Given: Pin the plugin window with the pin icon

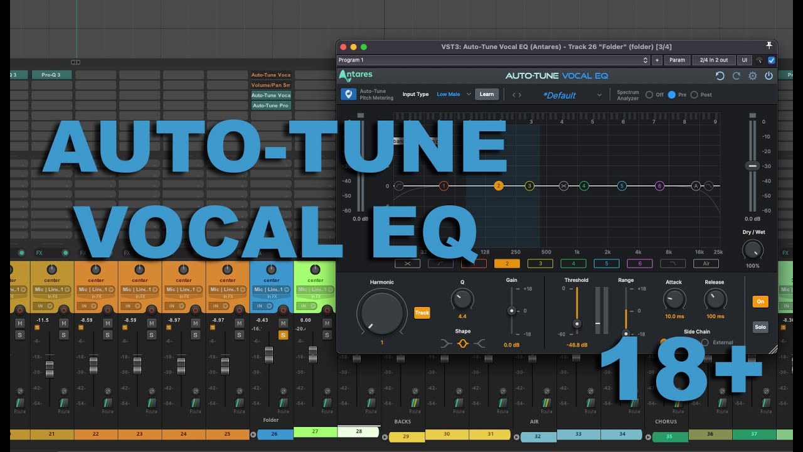Looking at the screenshot, I should 769,46.
